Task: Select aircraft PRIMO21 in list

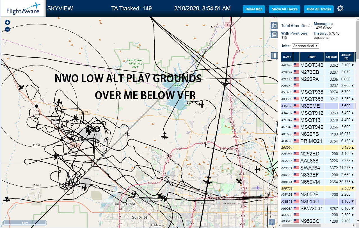Action: click(318, 141)
